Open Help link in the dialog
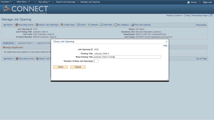214x120 pixels. (165, 46)
